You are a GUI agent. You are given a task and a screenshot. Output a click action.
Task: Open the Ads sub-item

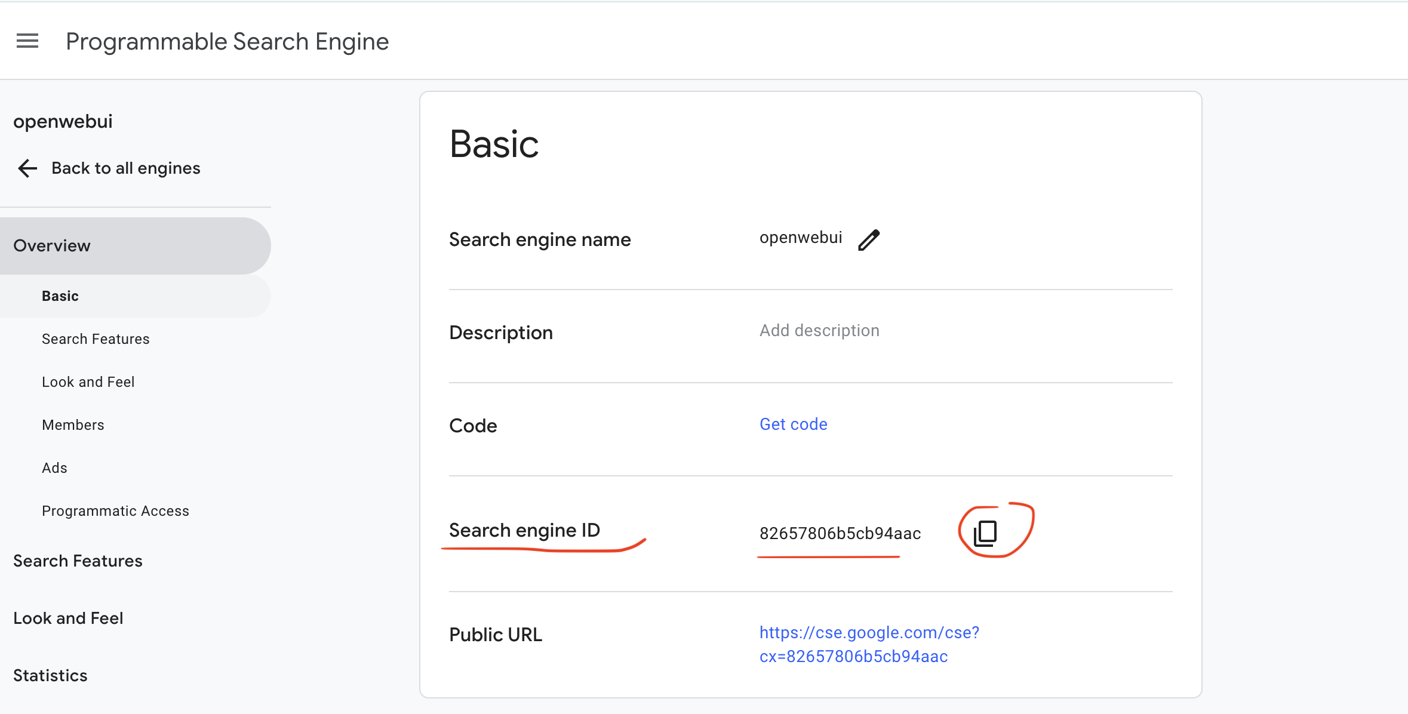pos(54,468)
